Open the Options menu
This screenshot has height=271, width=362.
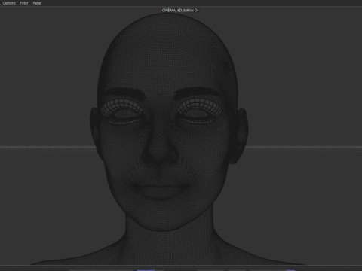pos(9,3)
